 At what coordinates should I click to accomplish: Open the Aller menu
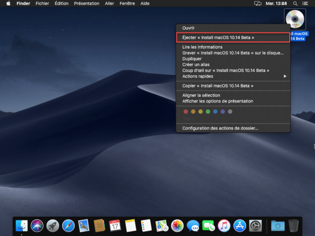[x=109, y=4]
